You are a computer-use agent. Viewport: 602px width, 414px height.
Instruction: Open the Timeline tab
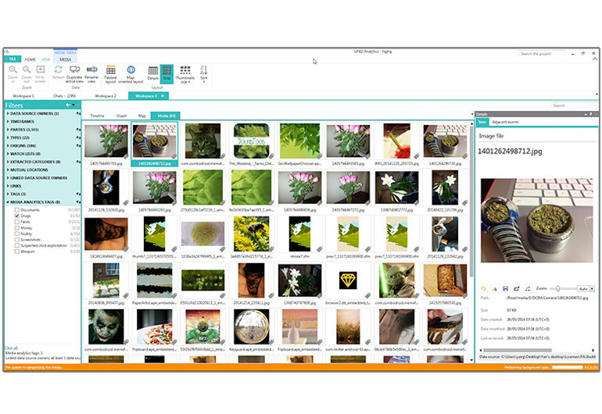(x=97, y=116)
